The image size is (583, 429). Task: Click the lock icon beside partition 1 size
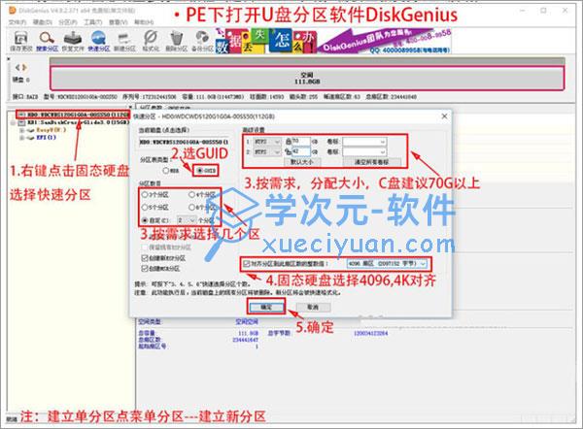point(289,142)
